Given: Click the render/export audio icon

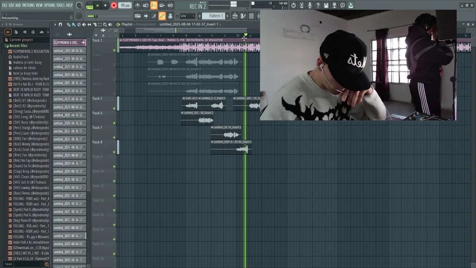Looking at the screenshot, I should [334, 5].
